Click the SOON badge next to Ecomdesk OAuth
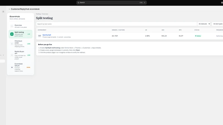 [x=28, y=67]
